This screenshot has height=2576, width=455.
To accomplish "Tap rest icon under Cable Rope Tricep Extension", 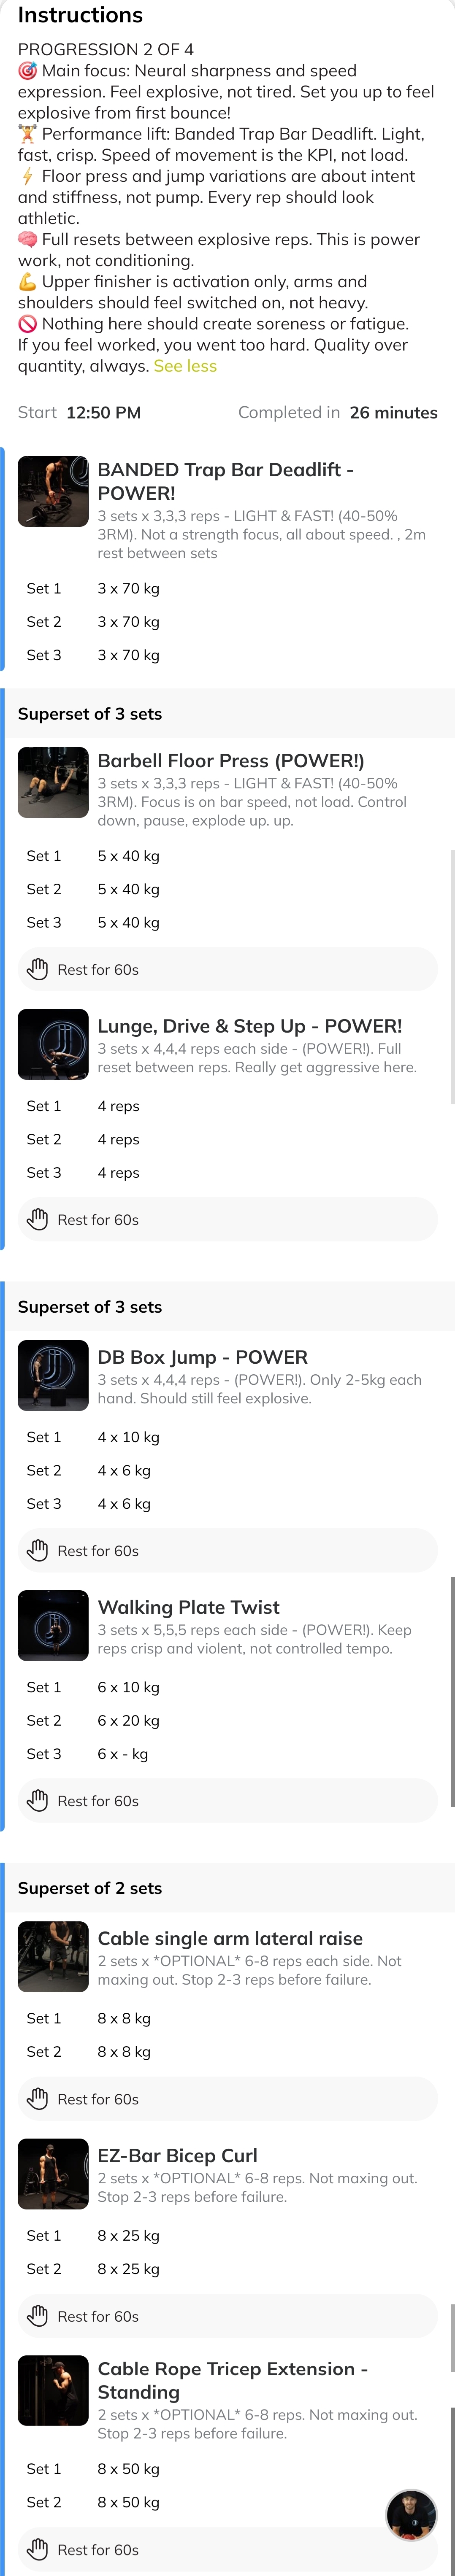I will pyautogui.click(x=38, y=2549).
